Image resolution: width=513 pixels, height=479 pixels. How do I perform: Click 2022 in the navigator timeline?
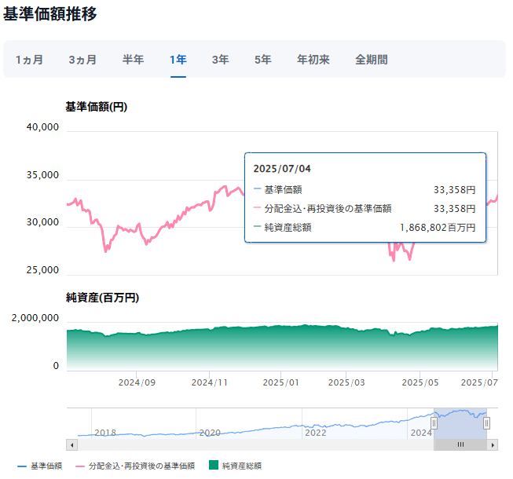coord(316,433)
